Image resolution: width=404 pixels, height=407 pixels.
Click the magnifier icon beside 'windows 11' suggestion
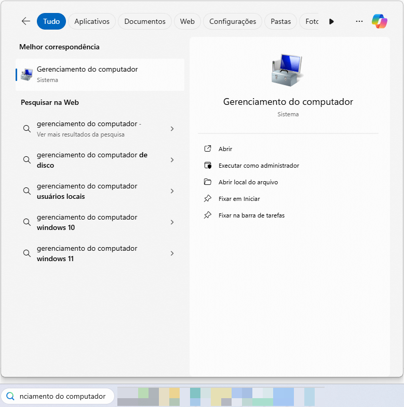(x=27, y=253)
